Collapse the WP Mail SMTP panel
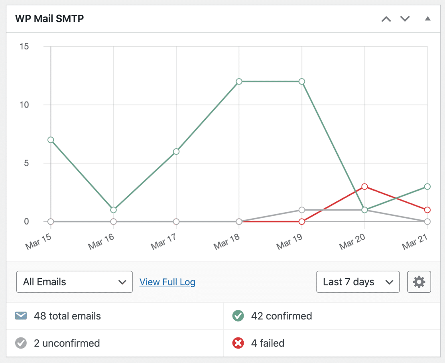 428,19
